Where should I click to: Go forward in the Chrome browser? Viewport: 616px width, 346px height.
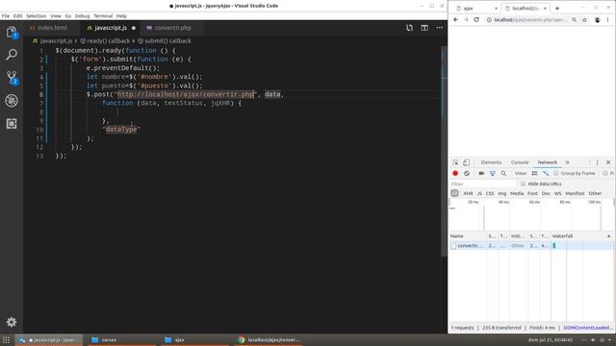[466, 19]
